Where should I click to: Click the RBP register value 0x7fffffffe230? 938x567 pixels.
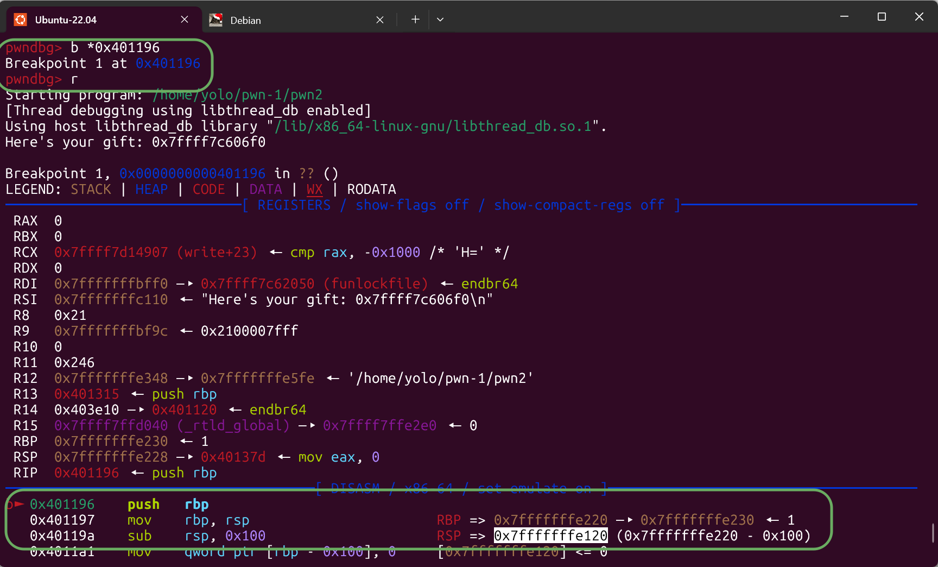pos(111,442)
